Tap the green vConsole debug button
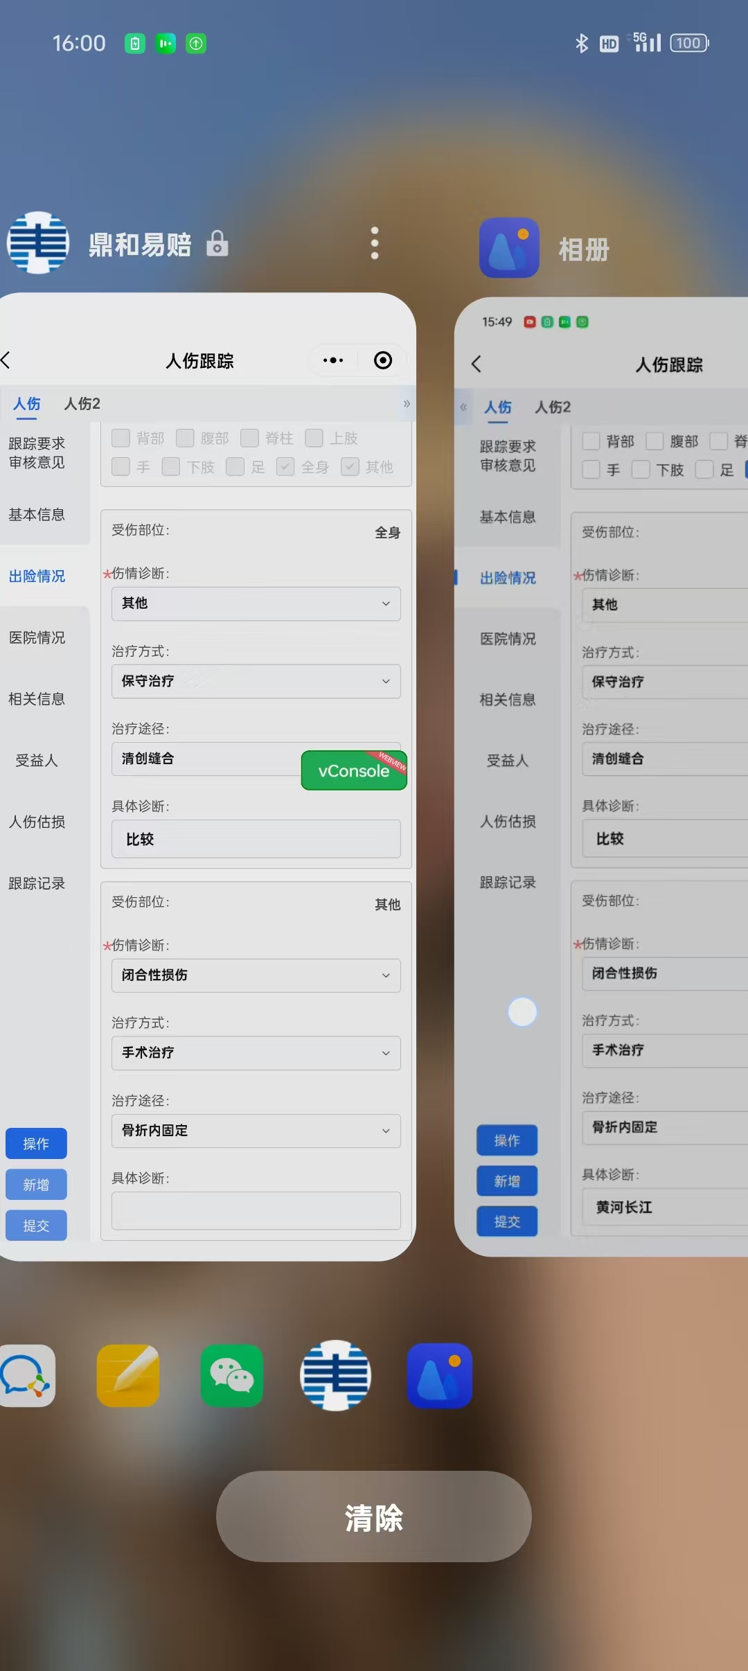 354,770
